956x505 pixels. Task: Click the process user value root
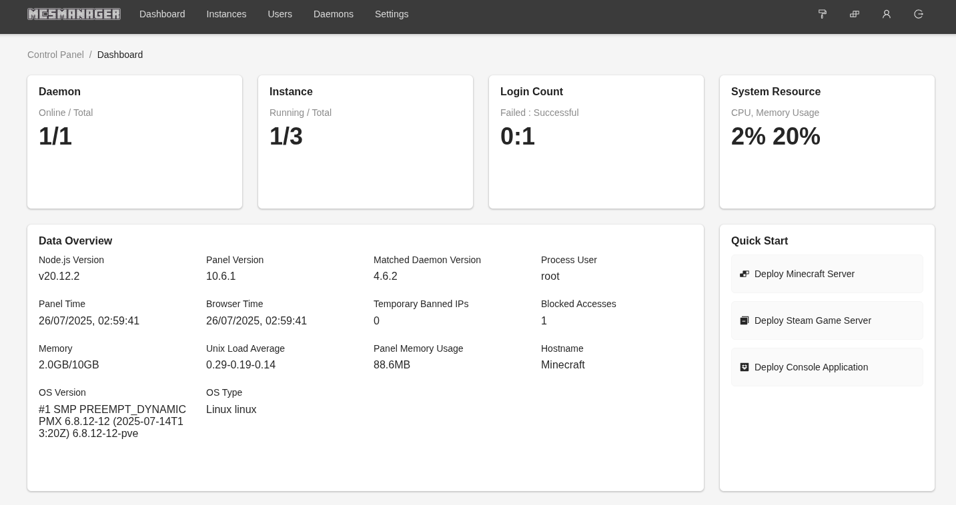point(550,276)
